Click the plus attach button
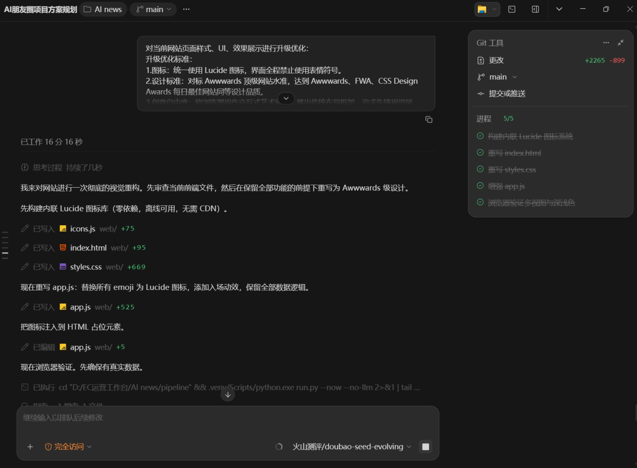 (30, 447)
